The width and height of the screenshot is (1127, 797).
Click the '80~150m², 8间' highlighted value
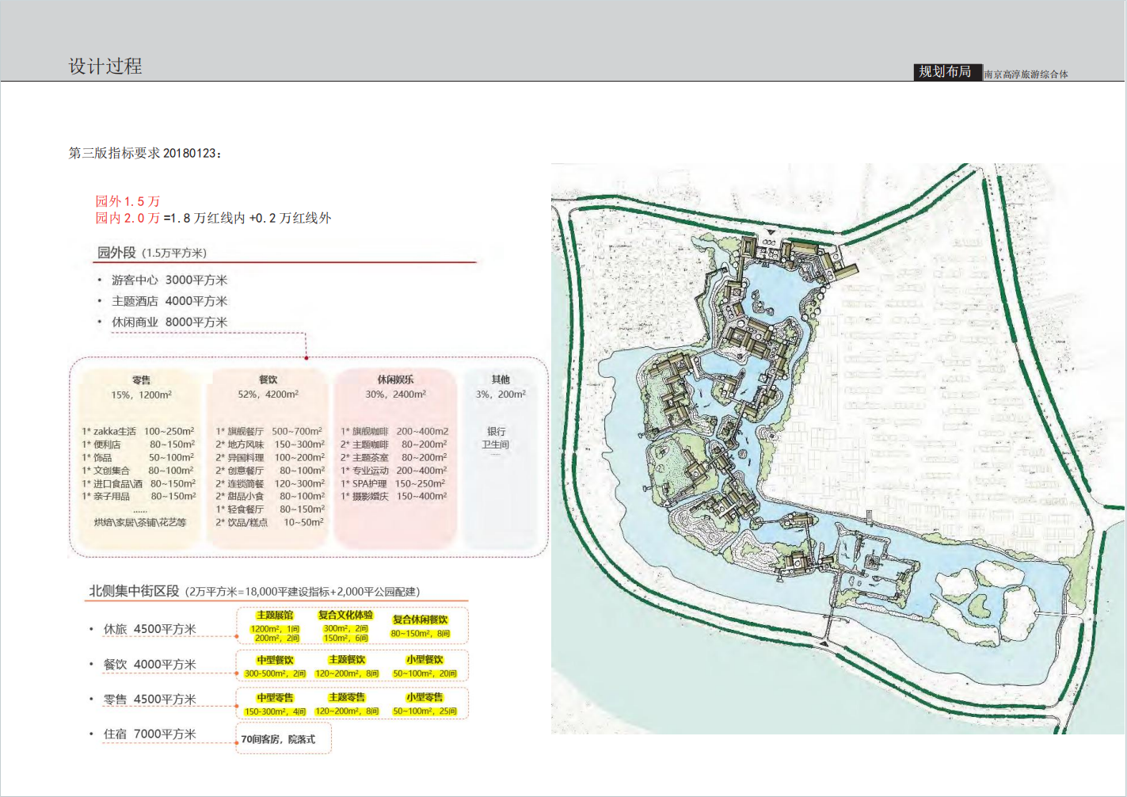click(421, 634)
